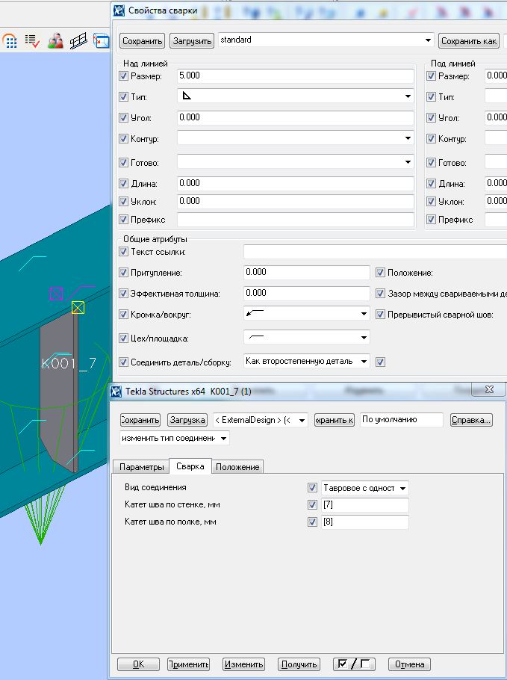
Task: Switch to the Положение tab
Action: (237, 467)
